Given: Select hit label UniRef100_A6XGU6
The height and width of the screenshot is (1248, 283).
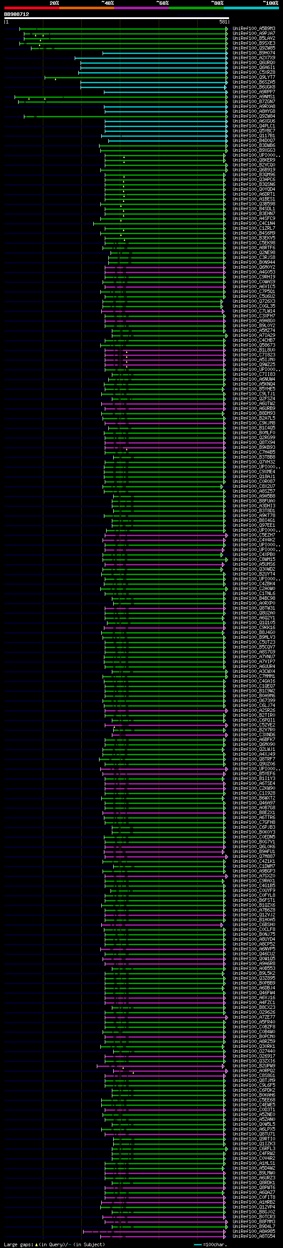Looking at the screenshot, I should (x=254, y=121).
